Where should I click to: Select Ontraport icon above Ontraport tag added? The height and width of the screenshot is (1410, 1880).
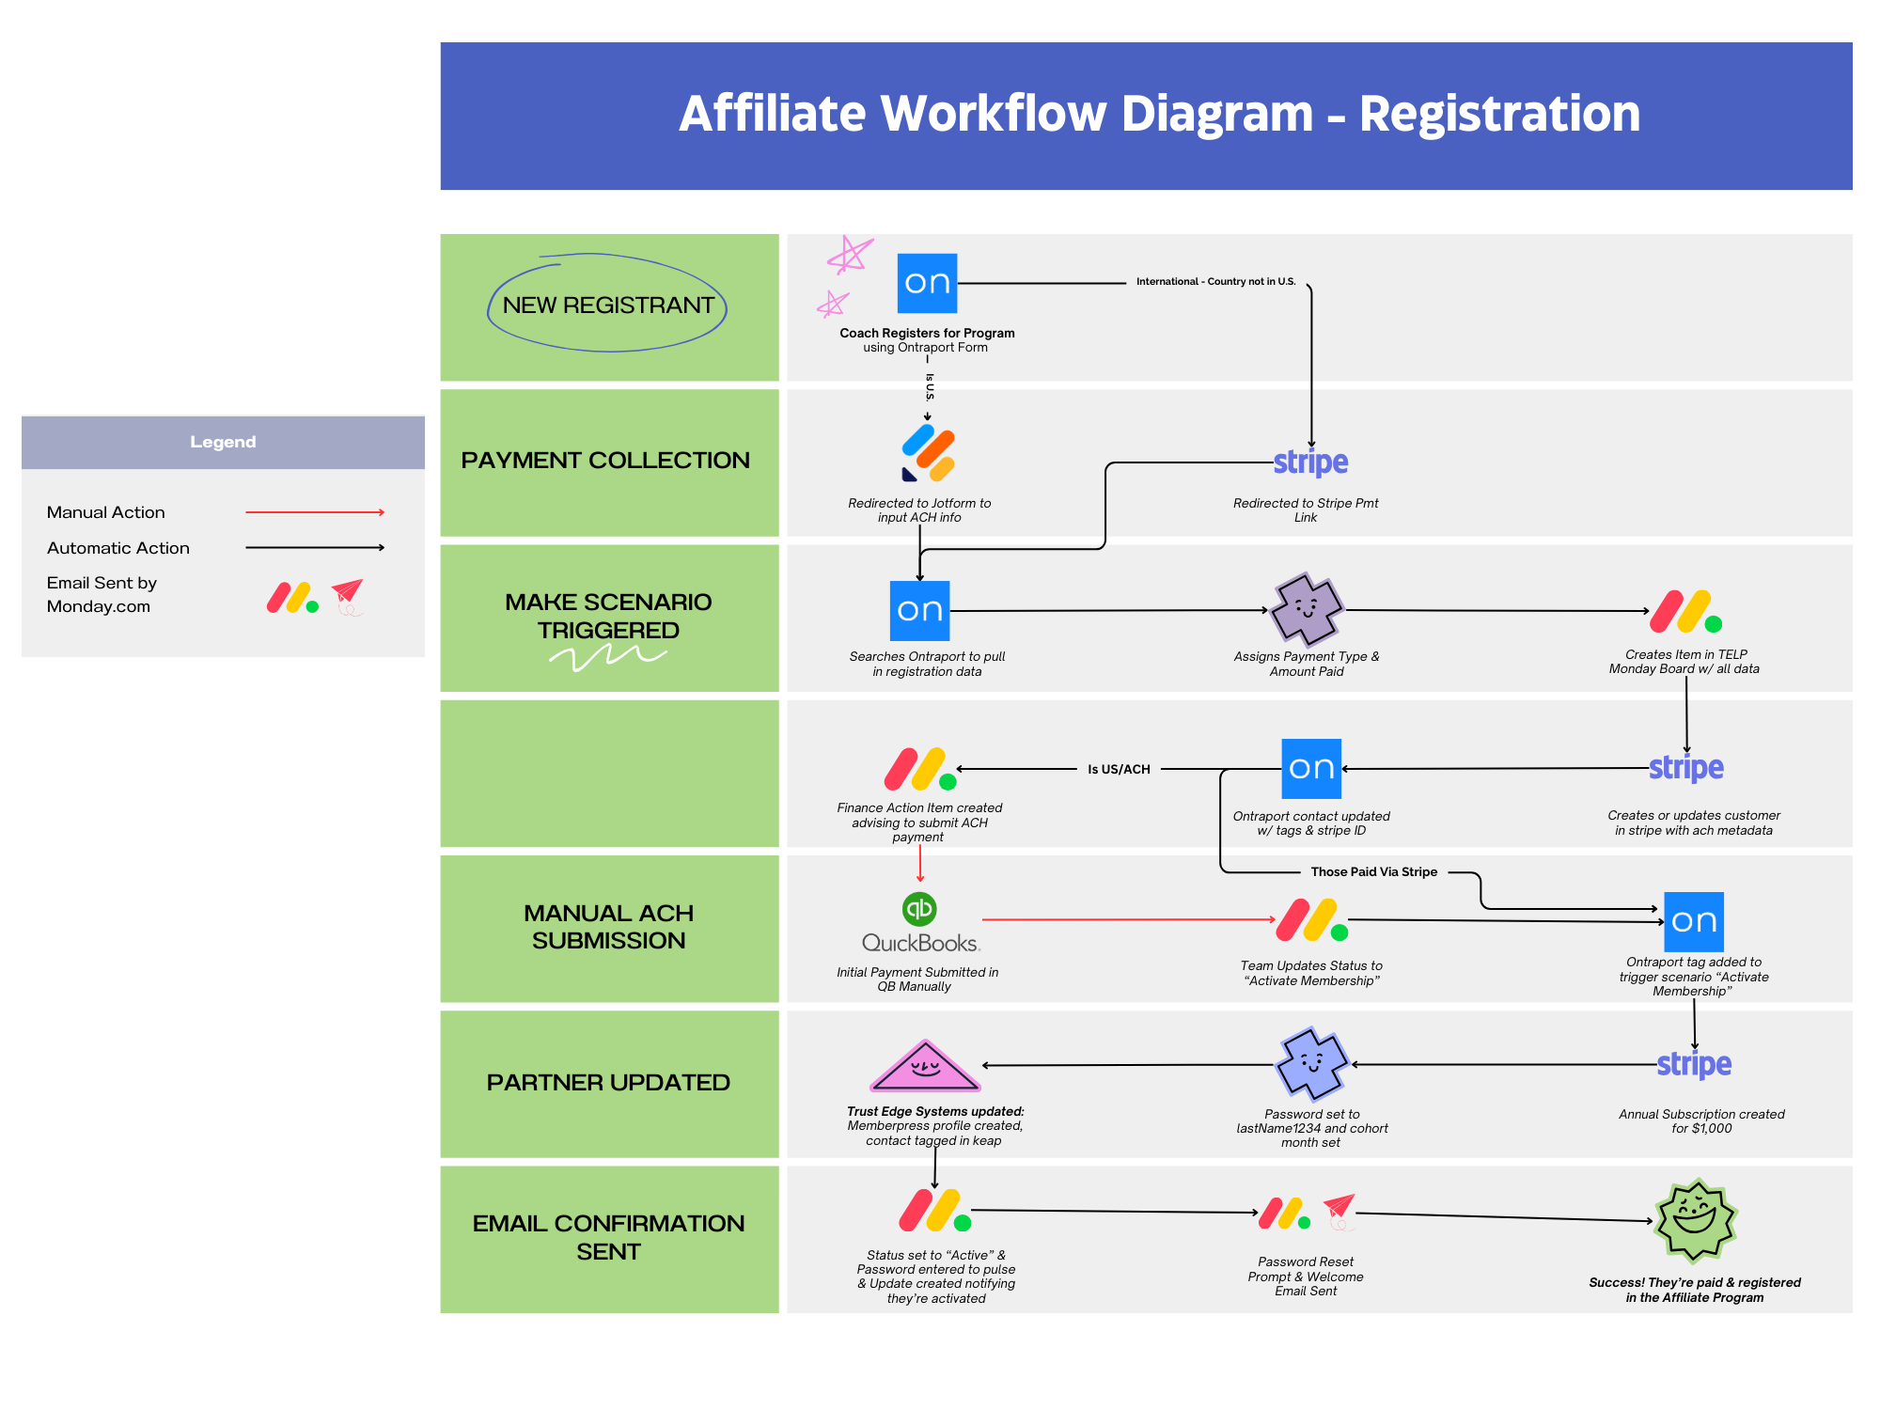(x=1694, y=922)
